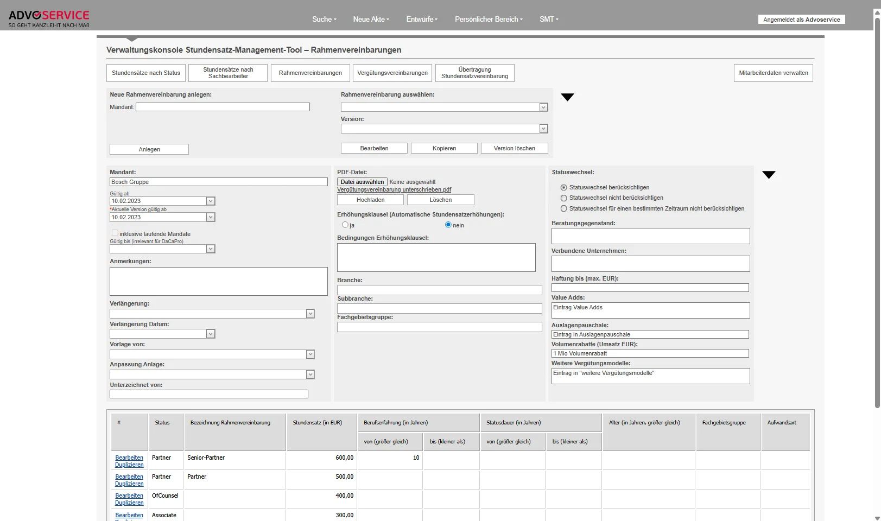The height and width of the screenshot is (521, 881).
Task: Toggle 'inklusive laufende Mandate' checkbox
Action: (x=115, y=233)
